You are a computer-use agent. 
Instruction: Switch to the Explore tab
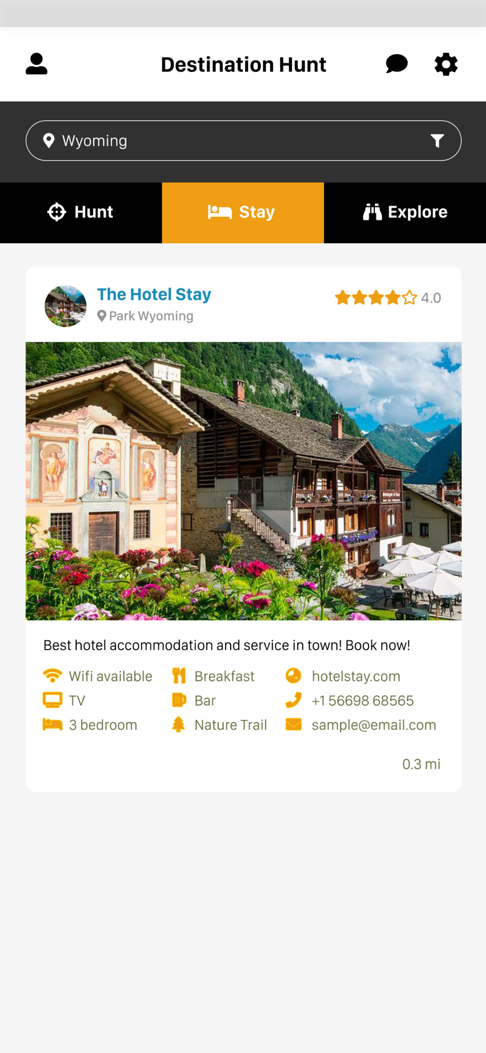(x=405, y=213)
